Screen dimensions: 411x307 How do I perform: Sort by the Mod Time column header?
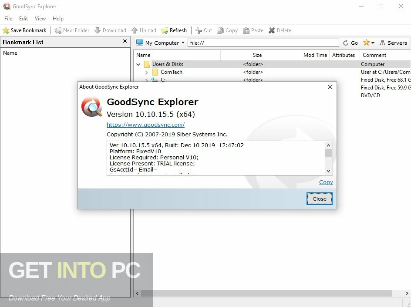297,55
